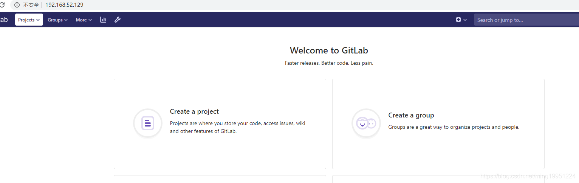This screenshot has height=183, width=579.
Task: Click the project card description text
Action: [x=237, y=127]
